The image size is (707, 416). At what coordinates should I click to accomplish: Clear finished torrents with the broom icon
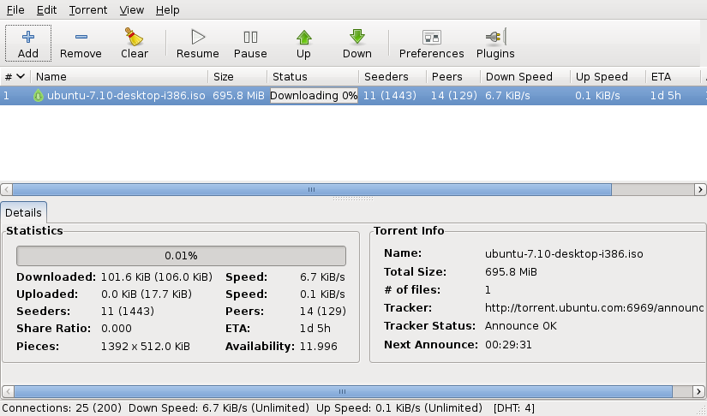click(x=134, y=37)
